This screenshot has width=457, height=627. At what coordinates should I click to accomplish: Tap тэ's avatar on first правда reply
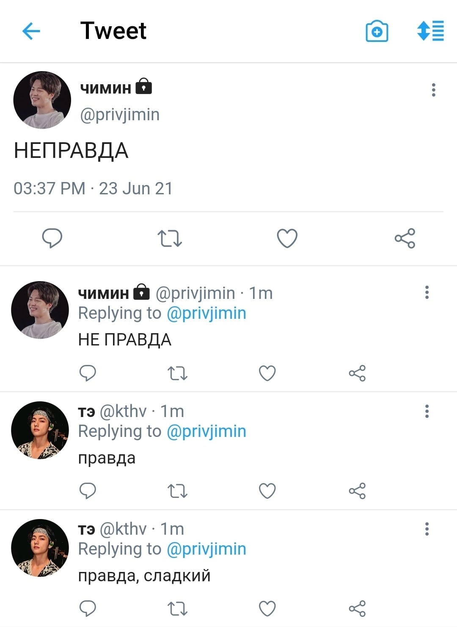click(x=40, y=430)
